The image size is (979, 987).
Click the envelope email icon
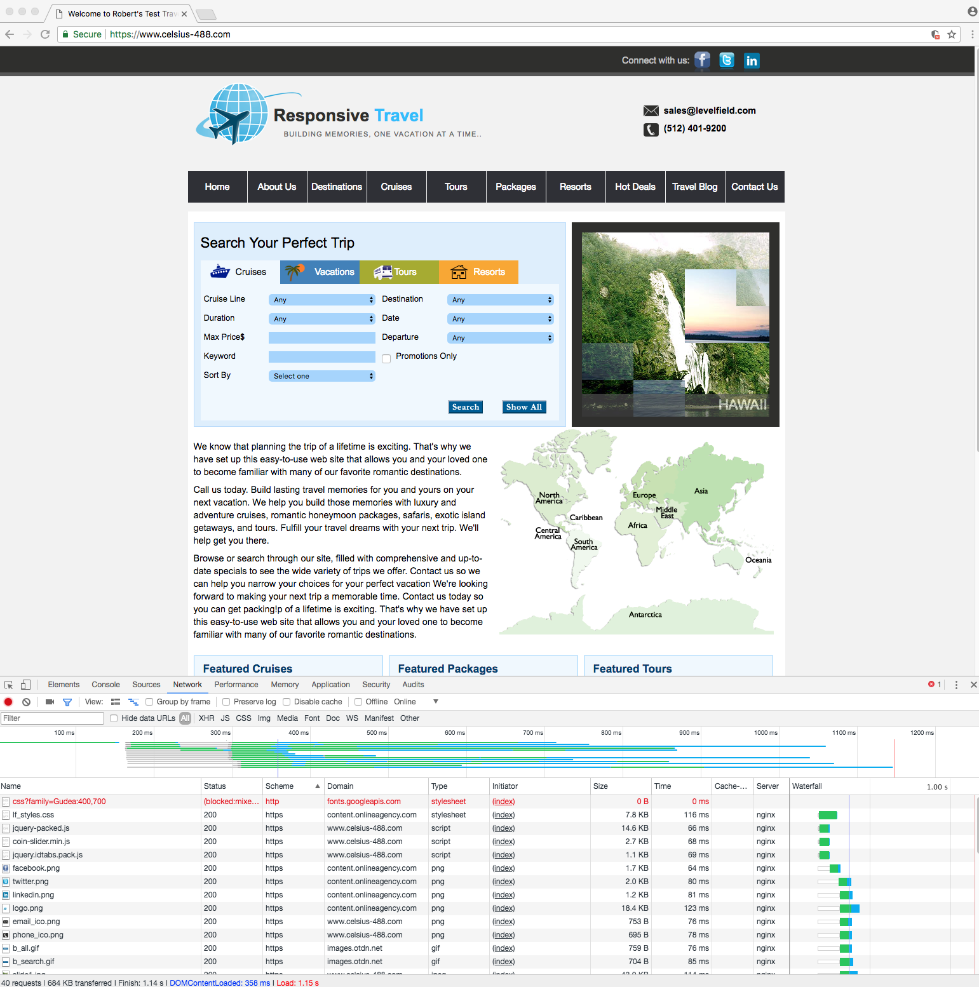coord(651,111)
